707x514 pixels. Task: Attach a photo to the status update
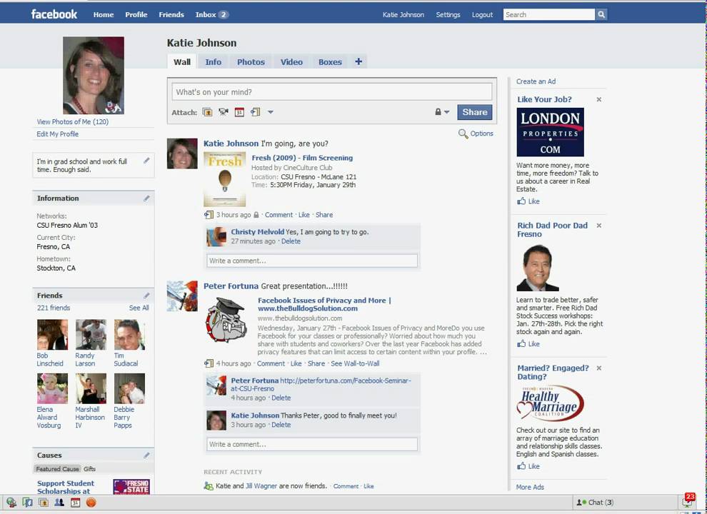point(207,112)
